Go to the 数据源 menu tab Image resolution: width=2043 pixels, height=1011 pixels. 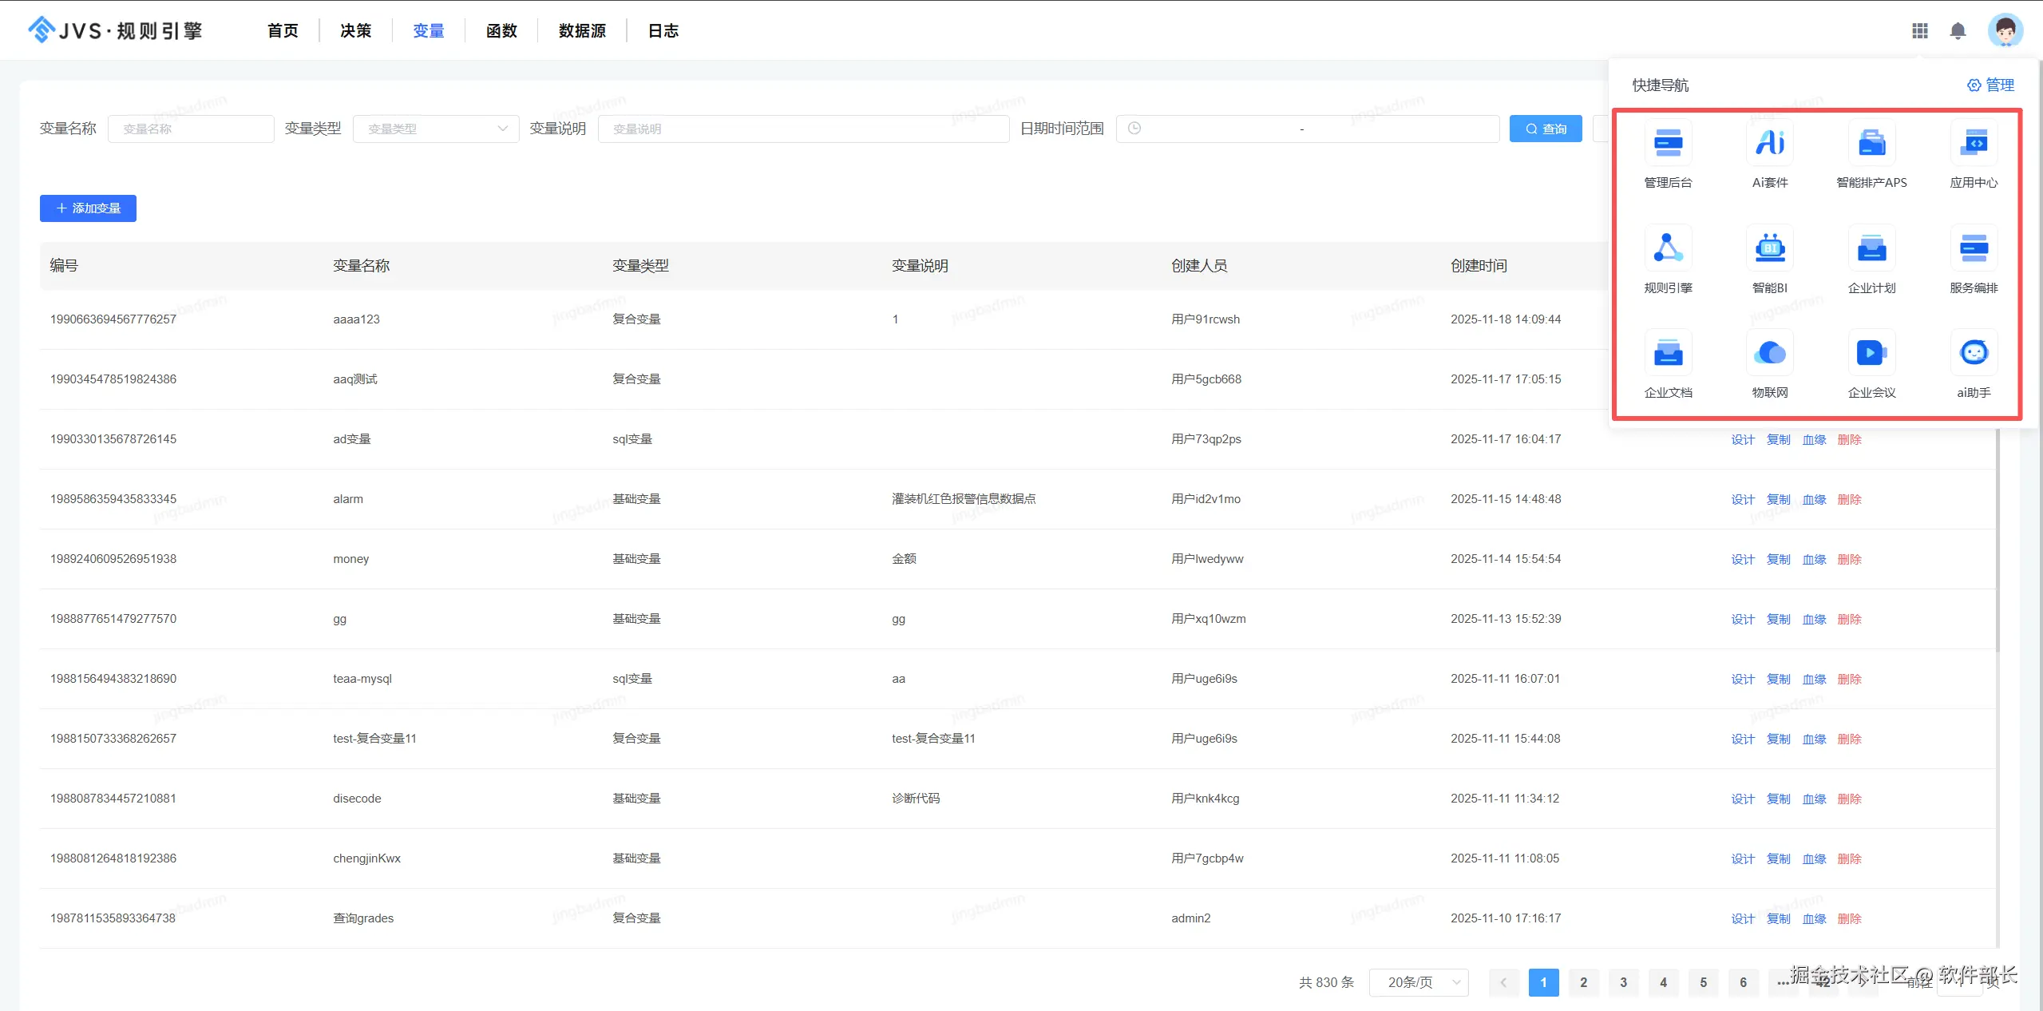click(x=582, y=31)
